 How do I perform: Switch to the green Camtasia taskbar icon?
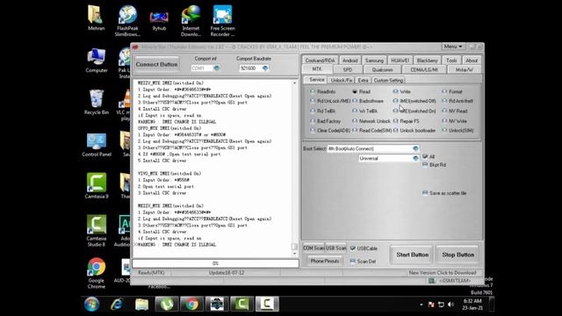pyautogui.click(x=242, y=305)
